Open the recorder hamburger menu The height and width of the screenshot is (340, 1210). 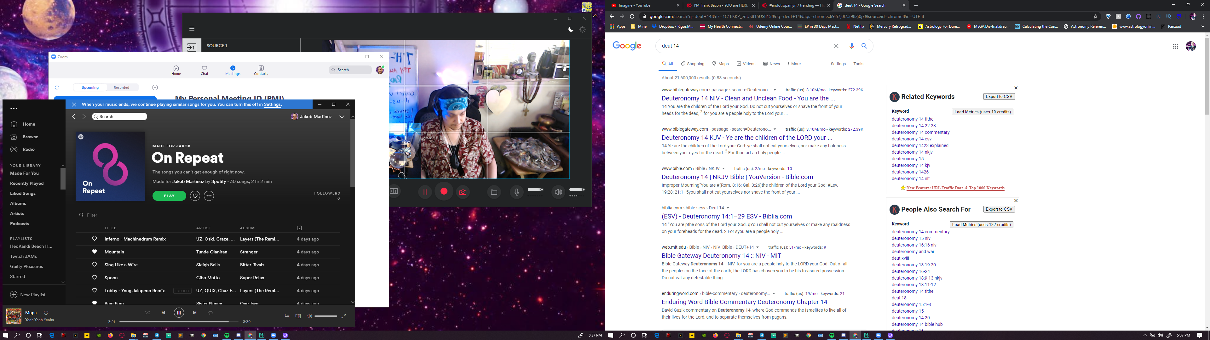pyautogui.click(x=192, y=29)
